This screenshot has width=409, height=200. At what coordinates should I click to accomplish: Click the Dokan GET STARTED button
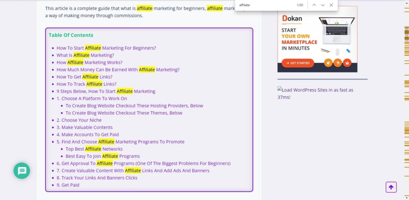click(x=298, y=63)
